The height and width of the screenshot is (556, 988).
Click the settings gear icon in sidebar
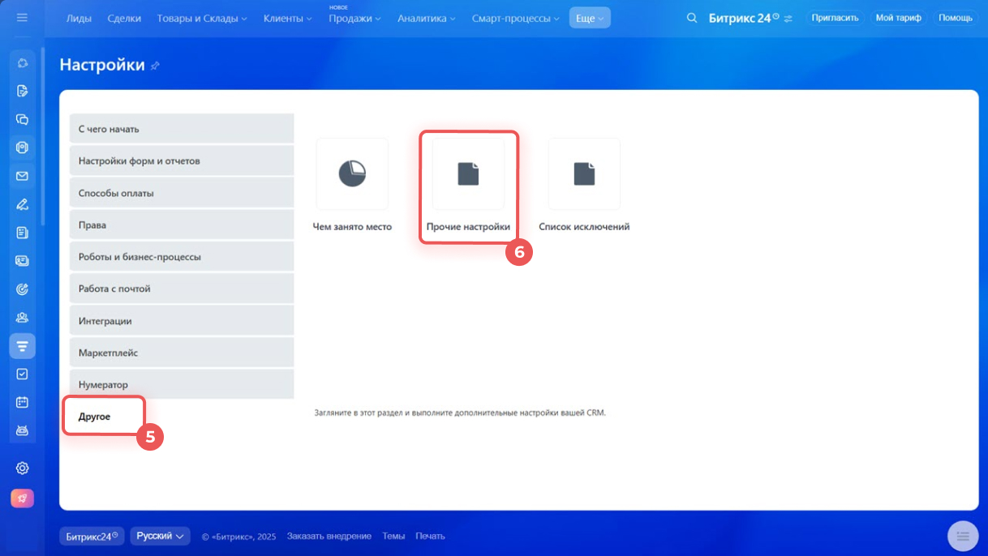click(x=23, y=468)
